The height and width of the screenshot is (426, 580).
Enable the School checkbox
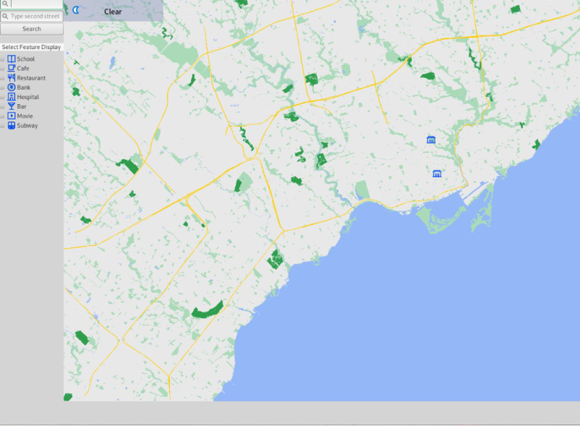(2, 59)
